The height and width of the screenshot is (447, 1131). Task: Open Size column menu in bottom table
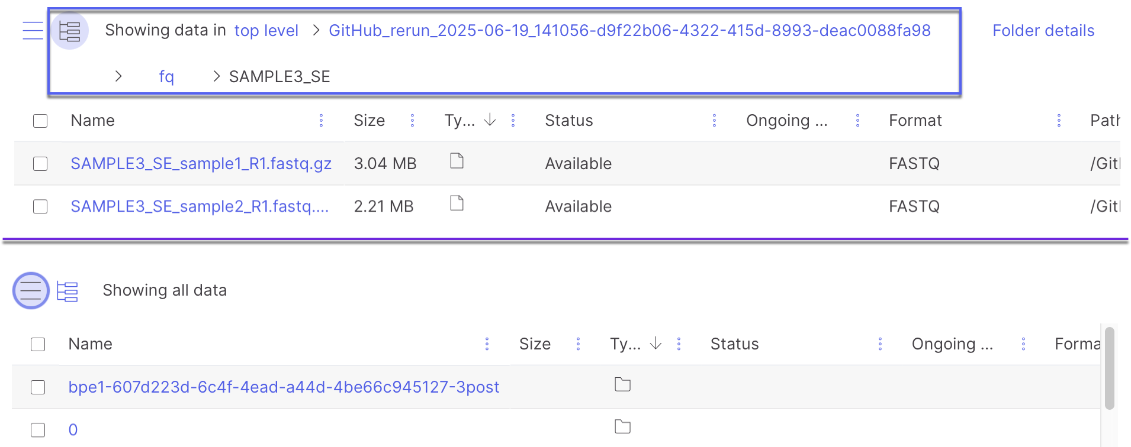click(x=578, y=344)
